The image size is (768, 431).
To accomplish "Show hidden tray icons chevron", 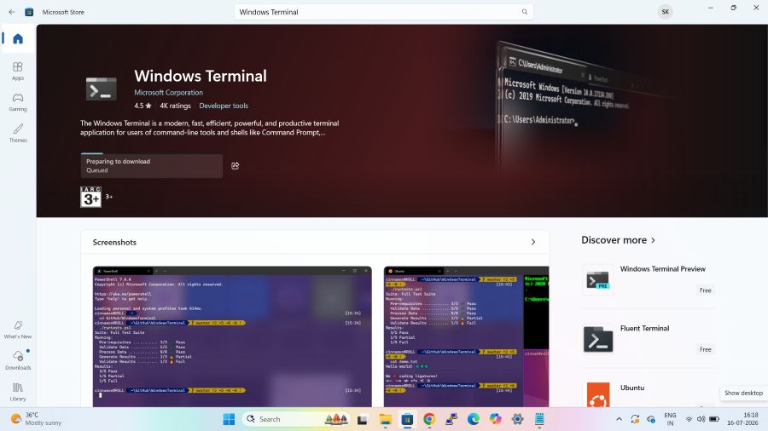I will tap(620, 419).
